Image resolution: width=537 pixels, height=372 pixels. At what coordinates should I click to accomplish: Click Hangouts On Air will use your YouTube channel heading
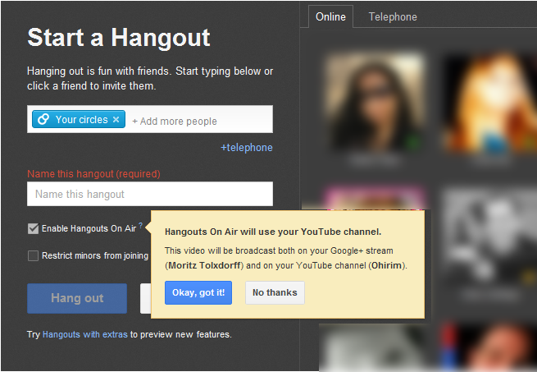273,232
